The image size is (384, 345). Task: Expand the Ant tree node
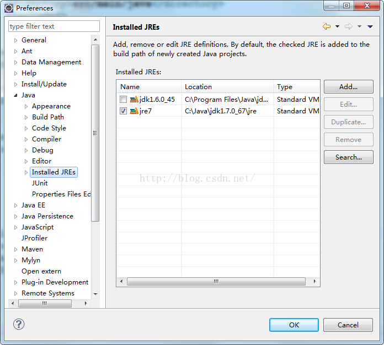pyautogui.click(x=15, y=51)
